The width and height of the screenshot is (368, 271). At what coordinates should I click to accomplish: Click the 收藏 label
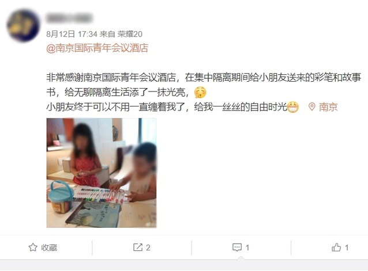[49, 247]
